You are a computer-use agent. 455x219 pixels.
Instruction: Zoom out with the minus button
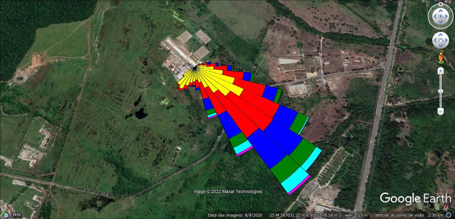pyautogui.click(x=441, y=111)
